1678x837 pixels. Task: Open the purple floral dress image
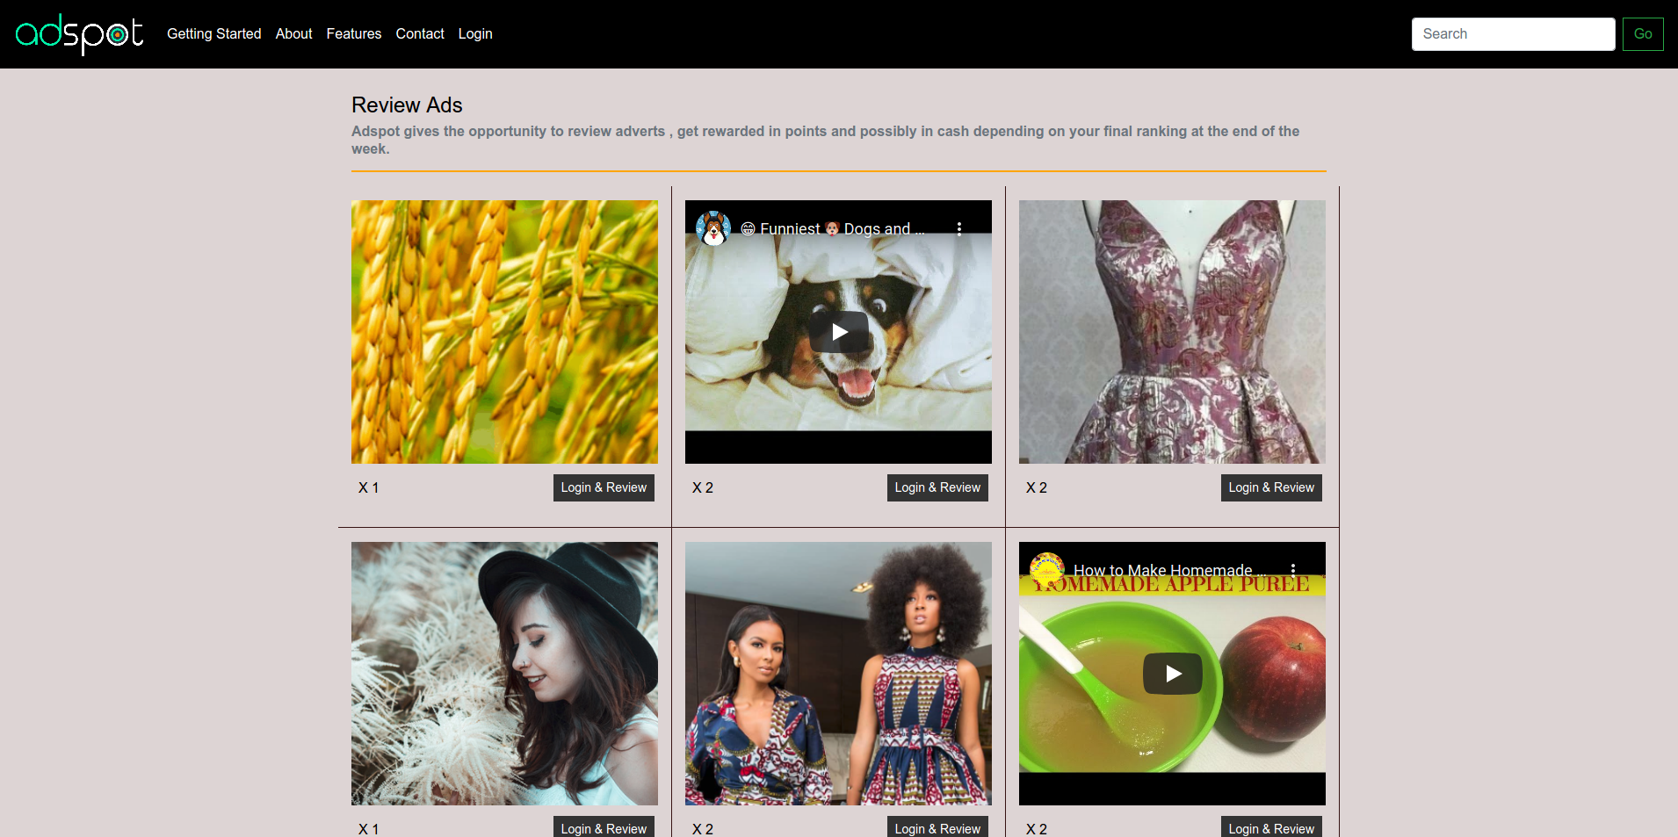coord(1172,332)
